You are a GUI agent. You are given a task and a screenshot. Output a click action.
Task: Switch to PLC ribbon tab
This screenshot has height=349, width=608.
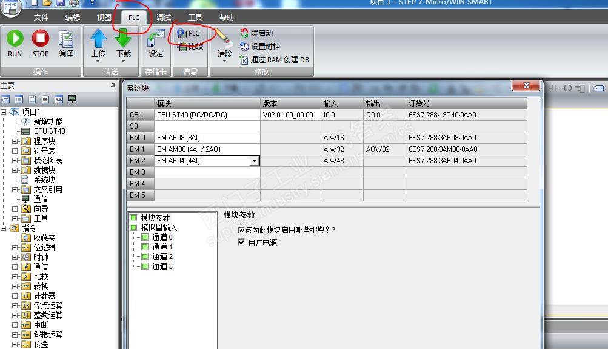[x=134, y=18]
